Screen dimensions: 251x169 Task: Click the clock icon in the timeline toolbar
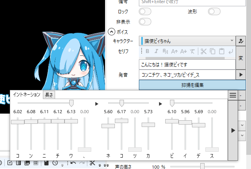pyautogui.click(x=55, y=163)
